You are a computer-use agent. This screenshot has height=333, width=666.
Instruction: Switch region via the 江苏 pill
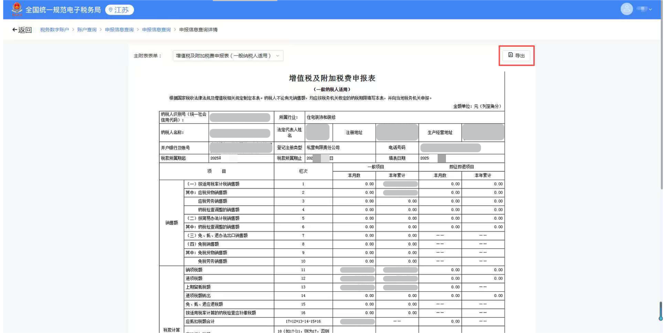click(120, 10)
